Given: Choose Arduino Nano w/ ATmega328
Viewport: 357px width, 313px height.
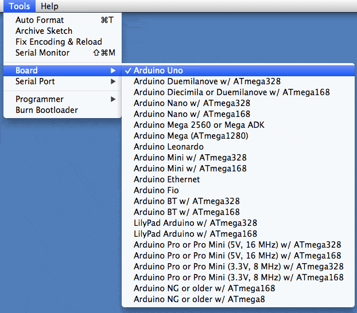Looking at the screenshot, I should tap(238, 103).
